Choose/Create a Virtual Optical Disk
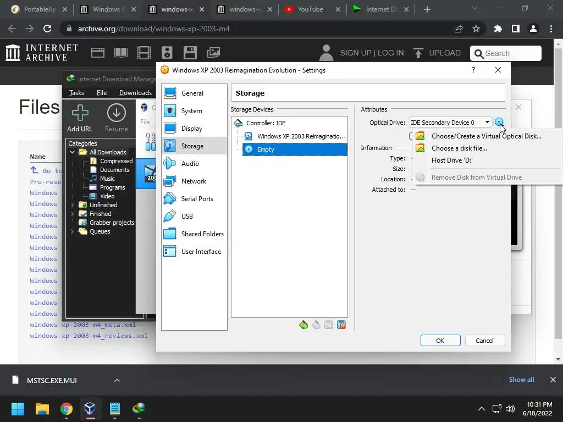 (486, 136)
